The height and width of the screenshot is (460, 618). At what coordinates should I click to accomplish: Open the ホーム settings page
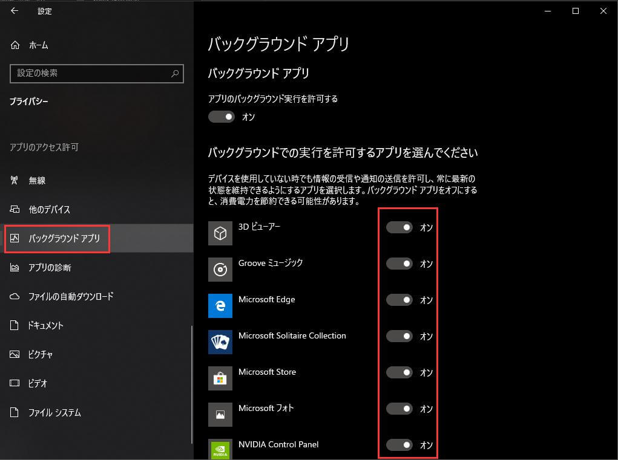97,45
